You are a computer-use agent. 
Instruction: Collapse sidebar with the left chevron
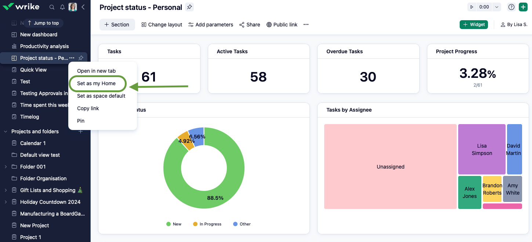coord(83,7)
